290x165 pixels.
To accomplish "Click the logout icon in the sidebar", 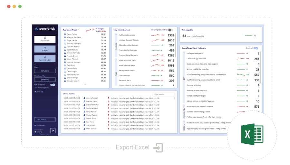I will (x=53, y=131).
